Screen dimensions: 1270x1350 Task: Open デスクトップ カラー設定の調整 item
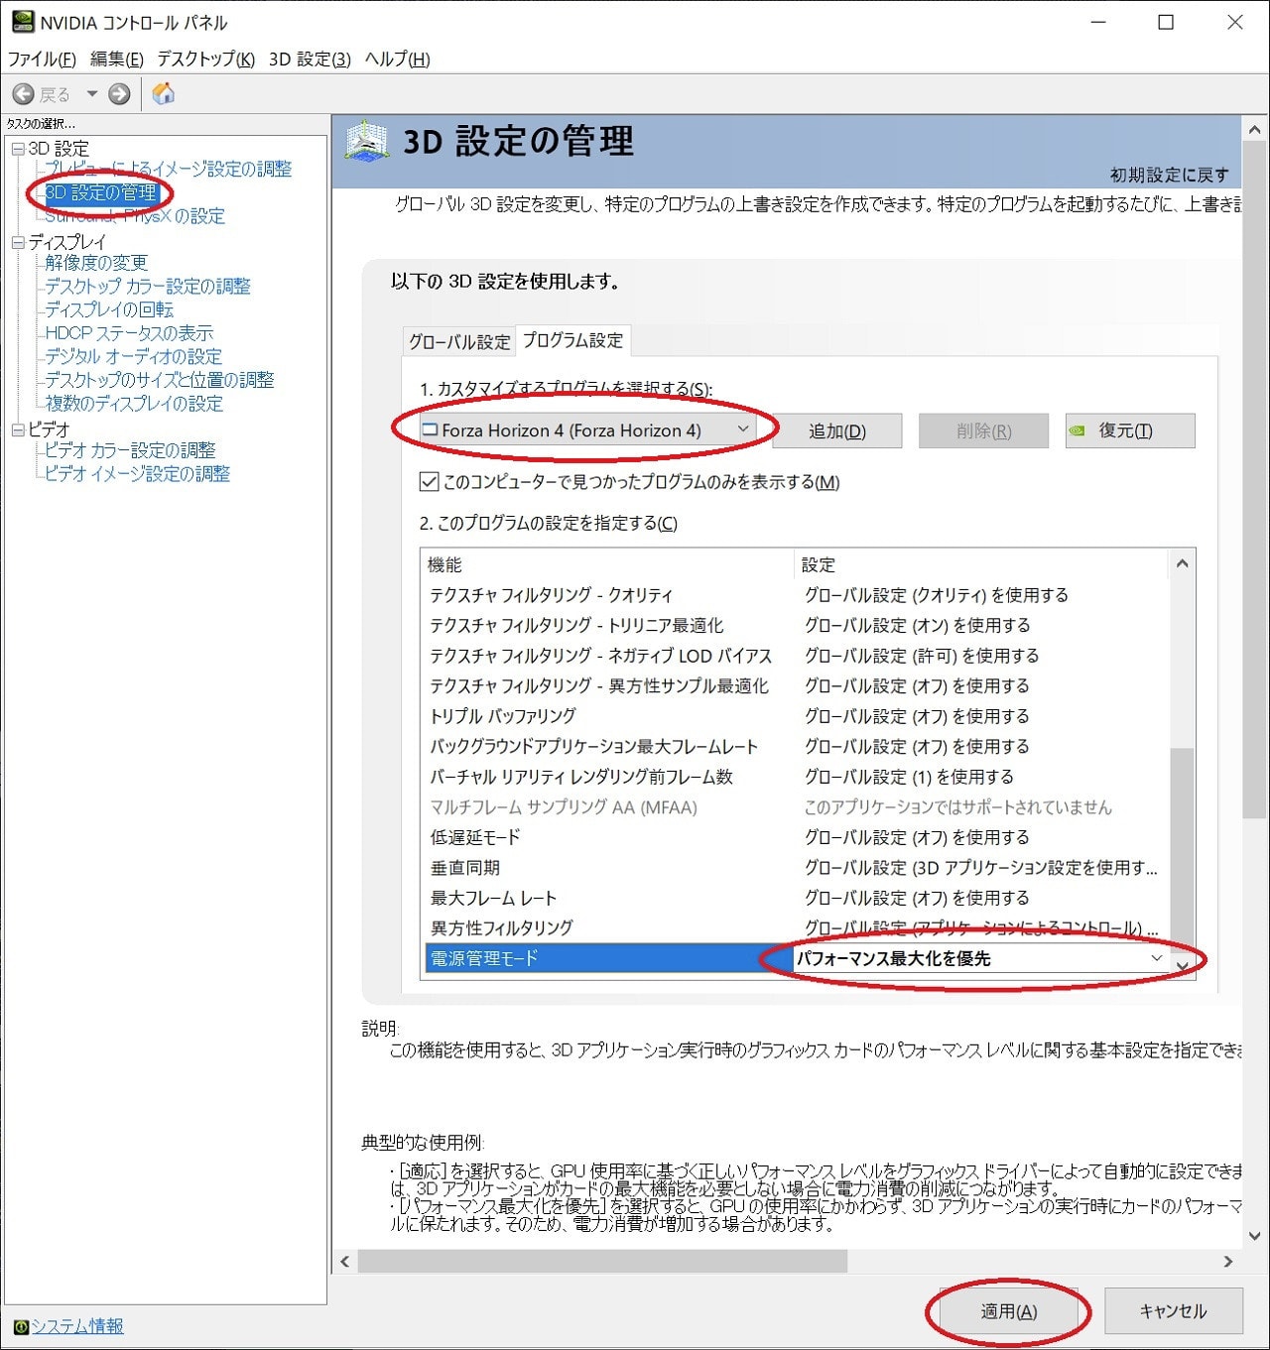point(148,287)
